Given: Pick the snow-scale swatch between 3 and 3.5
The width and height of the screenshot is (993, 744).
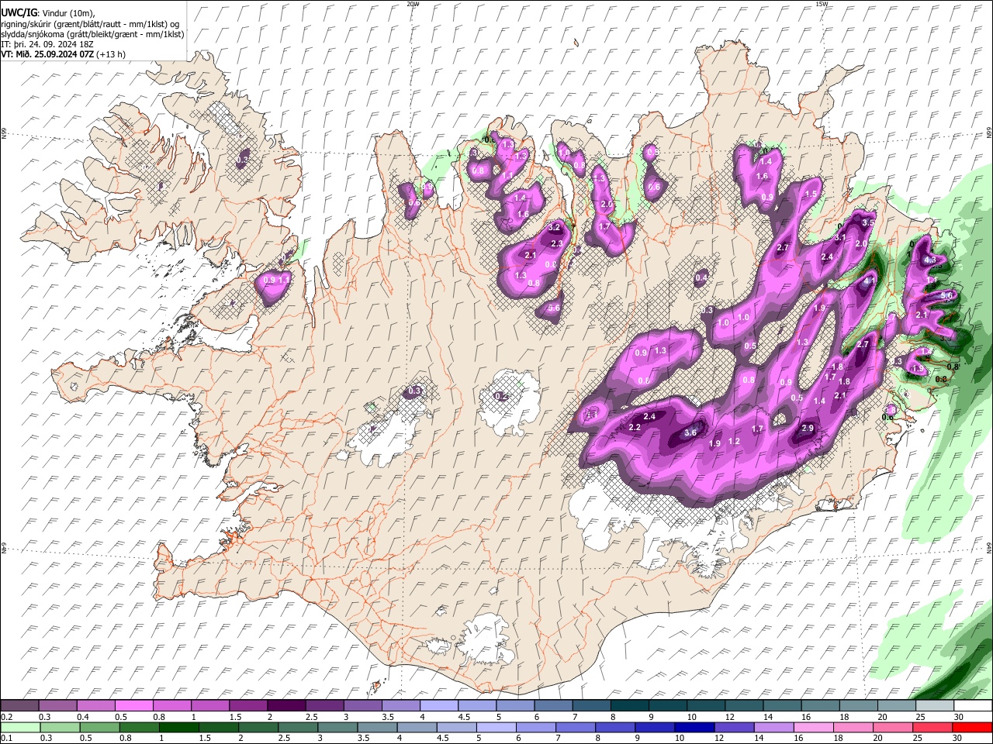Looking at the screenshot, I should (362, 706).
